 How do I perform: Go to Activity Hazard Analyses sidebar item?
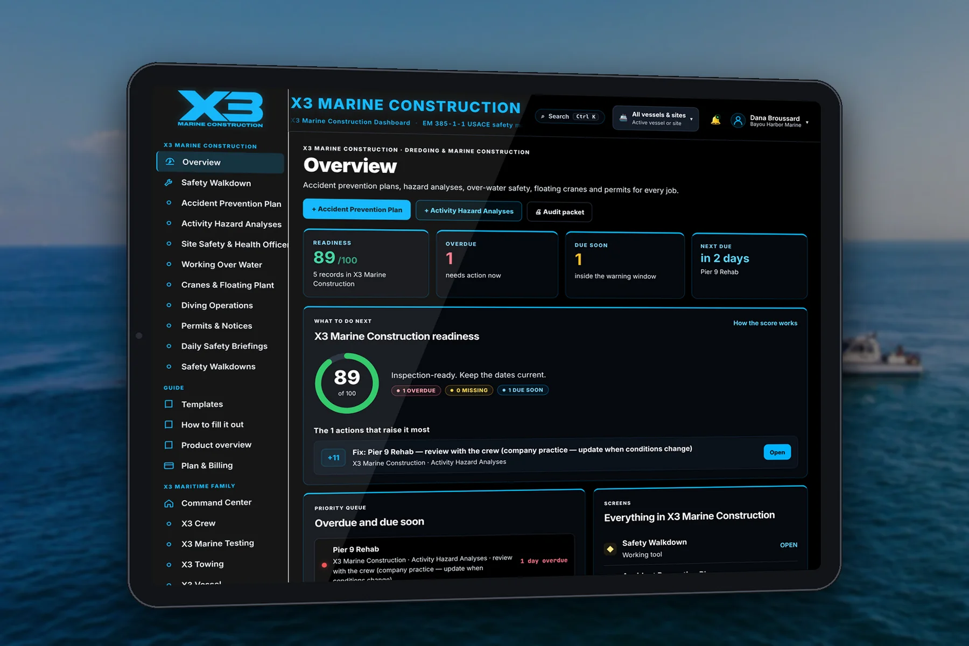[x=231, y=223]
